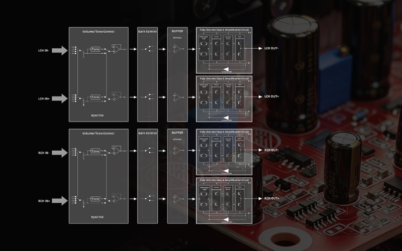402x251 pixels.
Task: Click the BUFFER op-amp triangle in the LCH IN- row
Action: (177, 49)
